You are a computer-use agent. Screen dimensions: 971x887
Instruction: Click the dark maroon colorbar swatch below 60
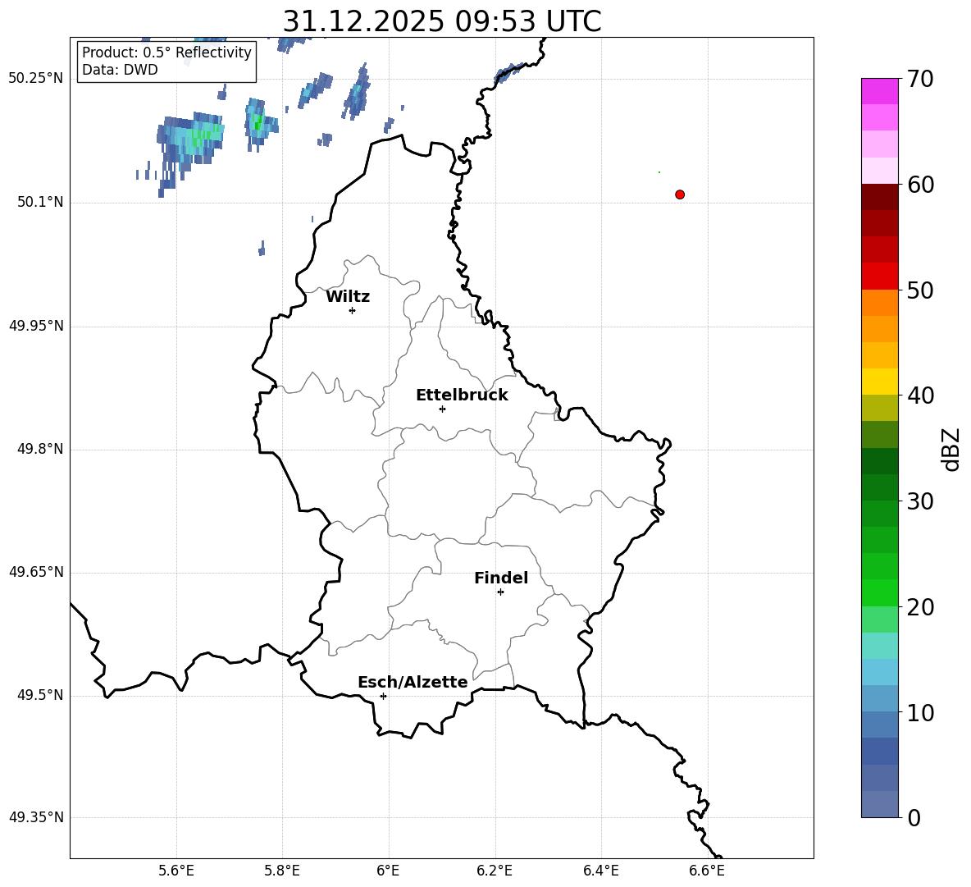(879, 197)
